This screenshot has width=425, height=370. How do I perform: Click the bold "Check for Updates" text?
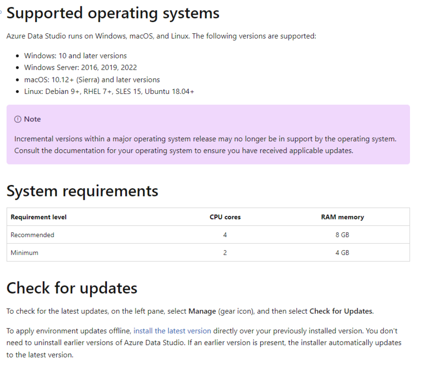(x=340, y=311)
